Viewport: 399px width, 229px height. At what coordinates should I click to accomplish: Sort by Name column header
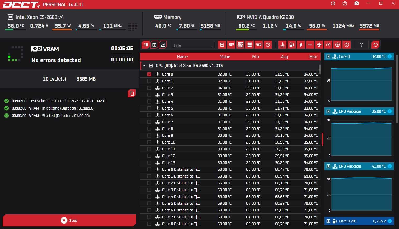point(182,57)
